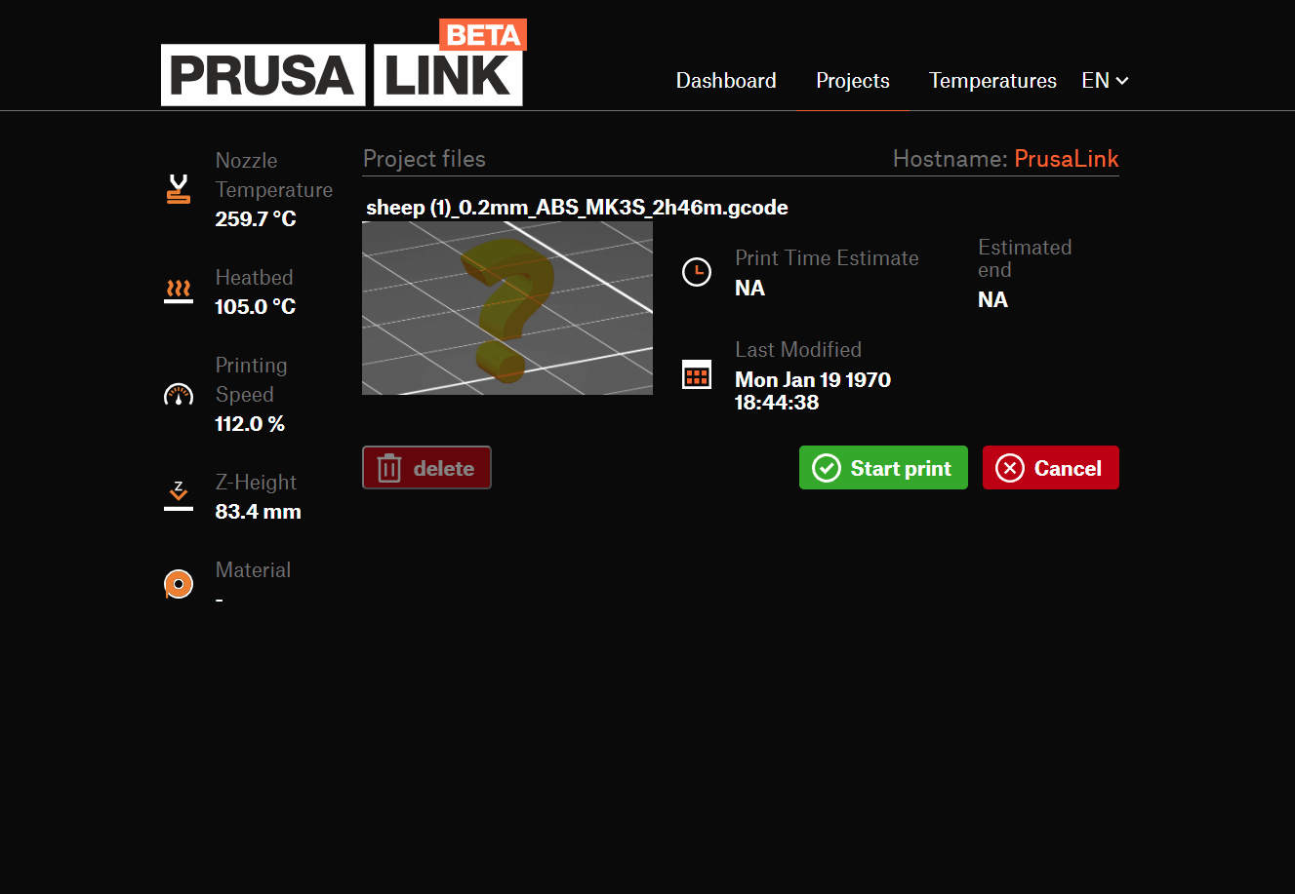Click the PrusaLink BETA logo
This screenshot has width=1295, height=894.
click(343, 64)
